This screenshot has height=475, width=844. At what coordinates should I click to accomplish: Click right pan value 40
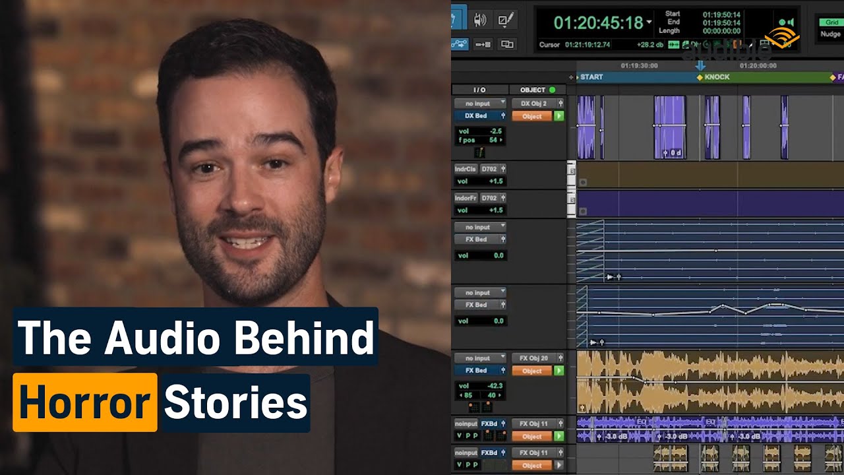(x=492, y=396)
